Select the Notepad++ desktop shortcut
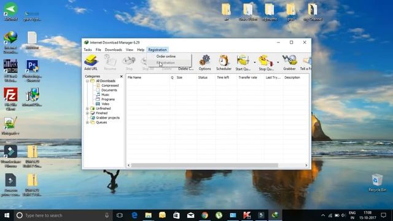 [10, 126]
